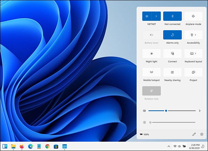This screenshot has width=208, height=151.
Task: Show hidden icons in system tray
Action: tap(169, 146)
